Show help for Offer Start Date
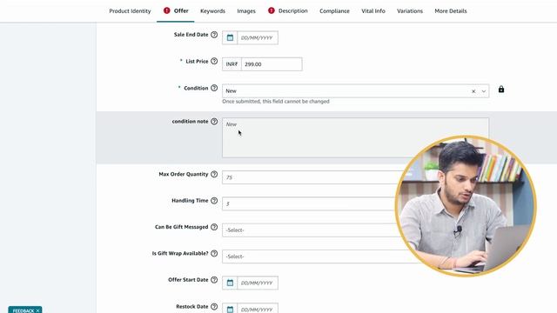 coord(214,280)
